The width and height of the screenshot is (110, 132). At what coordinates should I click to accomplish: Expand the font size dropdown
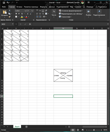[x=32, y=11]
